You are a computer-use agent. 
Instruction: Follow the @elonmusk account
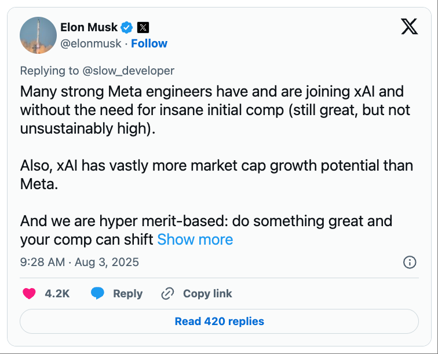pyautogui.click(x=149, y=43)
